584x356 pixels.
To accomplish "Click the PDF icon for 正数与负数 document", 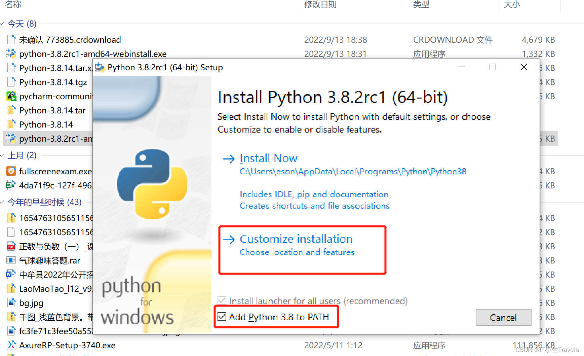I will pos(10,246).
